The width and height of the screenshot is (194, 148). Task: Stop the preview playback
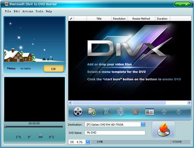point(40,136)
